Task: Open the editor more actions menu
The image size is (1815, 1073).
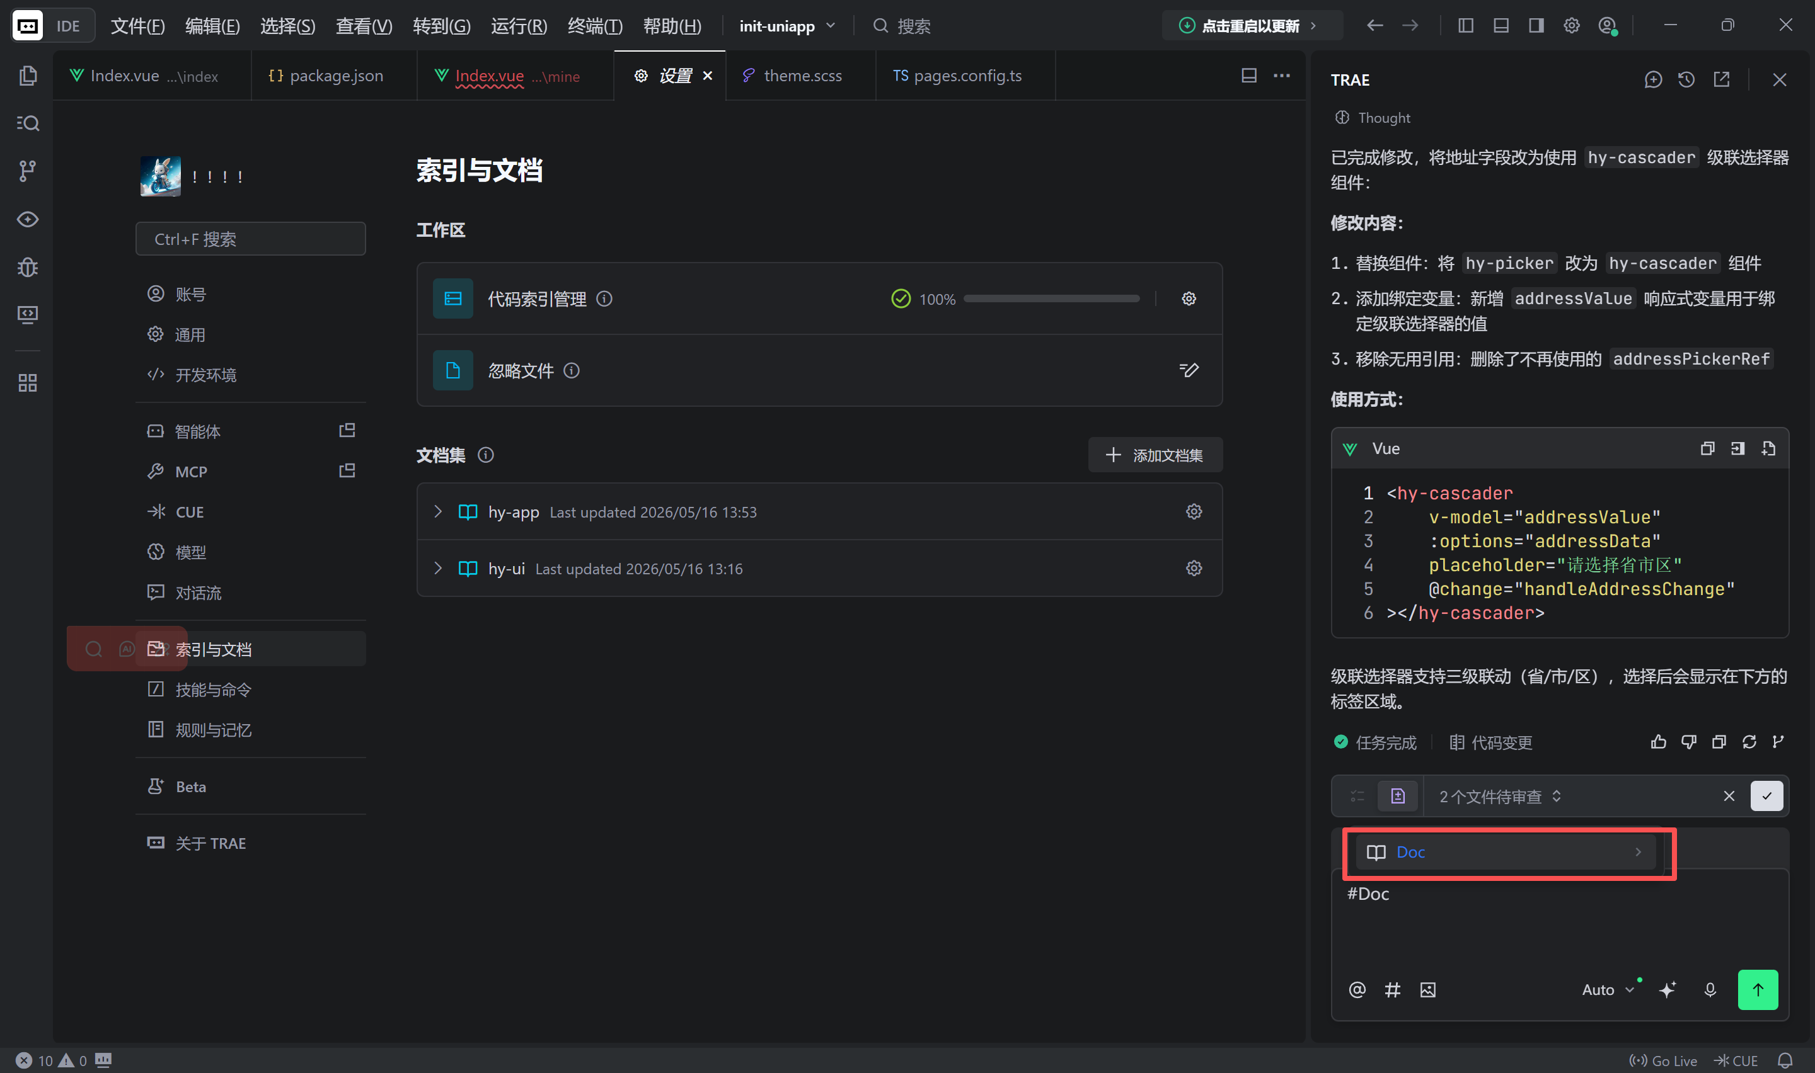Action: coord(1282,76)
